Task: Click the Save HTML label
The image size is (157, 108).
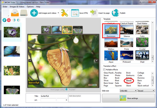Action: [84, 13]
